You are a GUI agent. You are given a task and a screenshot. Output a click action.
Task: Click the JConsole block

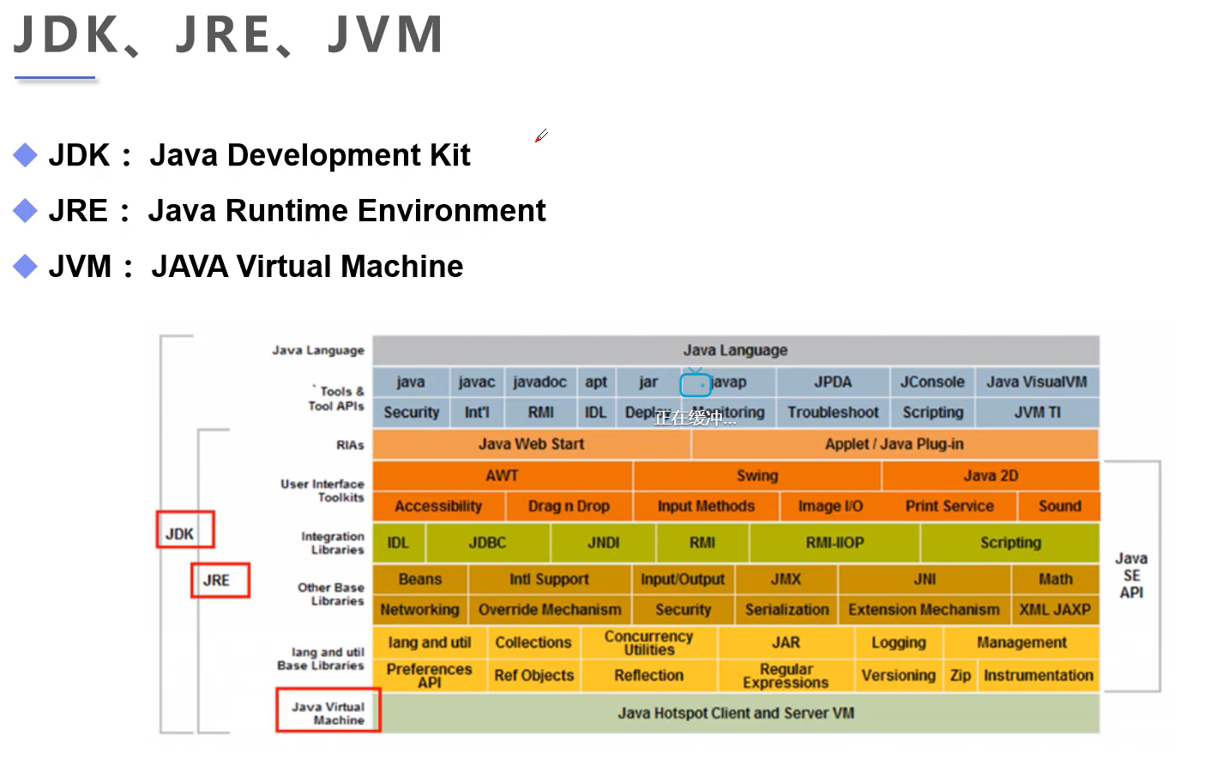pyautogui.click(x=931, y=382)
